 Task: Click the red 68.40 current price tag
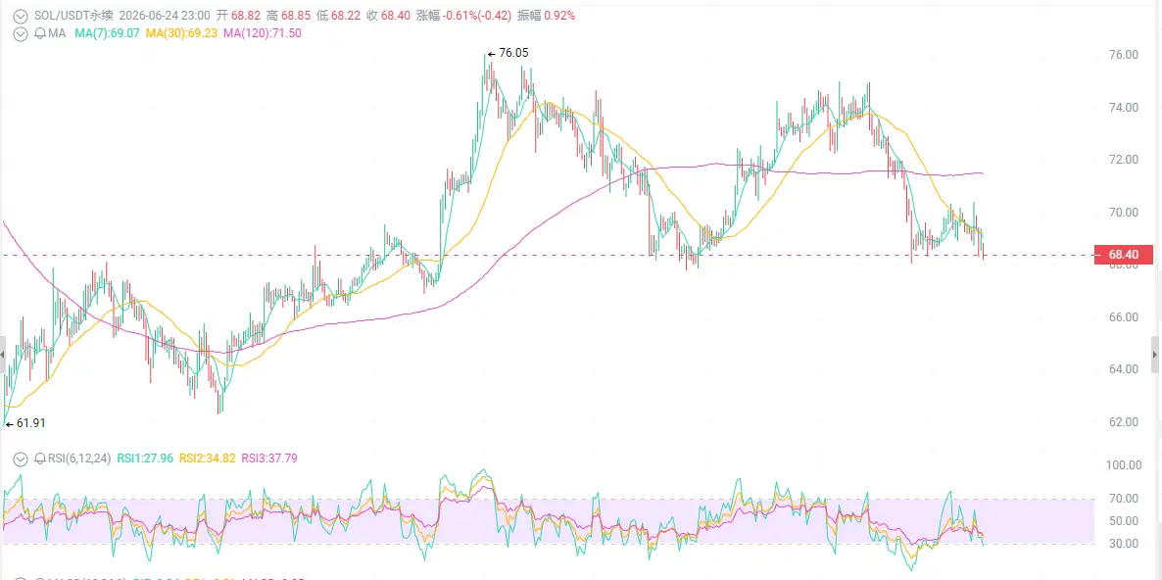point(1124,254)
